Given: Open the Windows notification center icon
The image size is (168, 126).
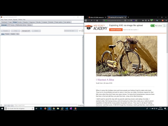Looking at the screenshot, I should tap(165, 108).
